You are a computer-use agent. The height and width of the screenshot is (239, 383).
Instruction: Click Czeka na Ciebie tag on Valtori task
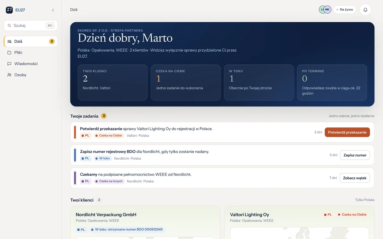pyautogui.click(x=109, y=135)
